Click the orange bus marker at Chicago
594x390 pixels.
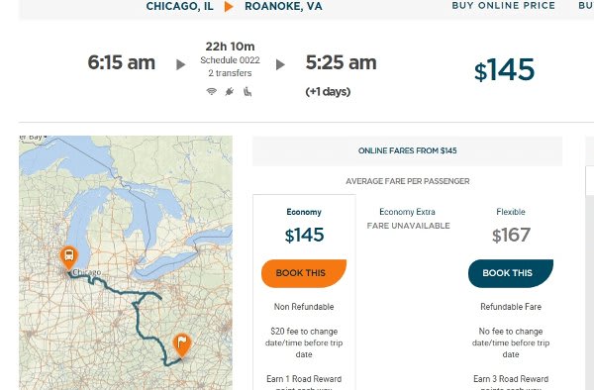pos(69,257)
